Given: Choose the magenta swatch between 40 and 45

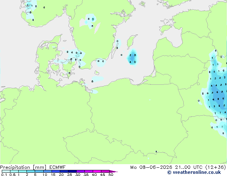Looking at the screenshot, I should pyautogui.click(x=97, y=171).
